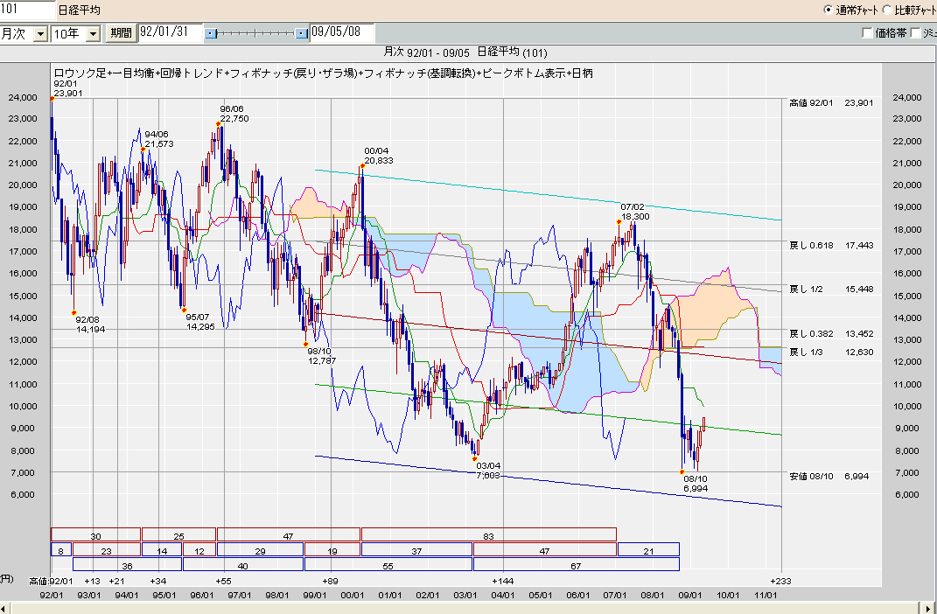Screen dimensions: 937x614
Task: Click the stock code field showing 101
Action: (27, 9)
